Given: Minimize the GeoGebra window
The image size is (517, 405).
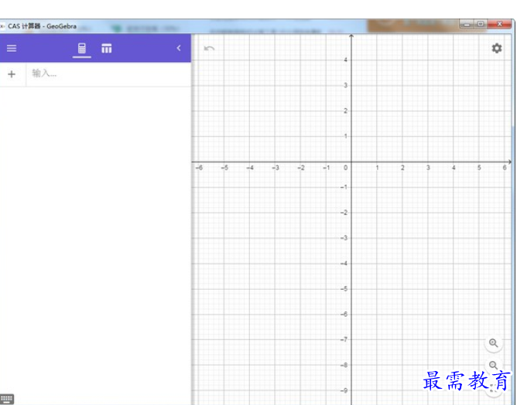Looking at the screenshot, I should tap(467, 25).
